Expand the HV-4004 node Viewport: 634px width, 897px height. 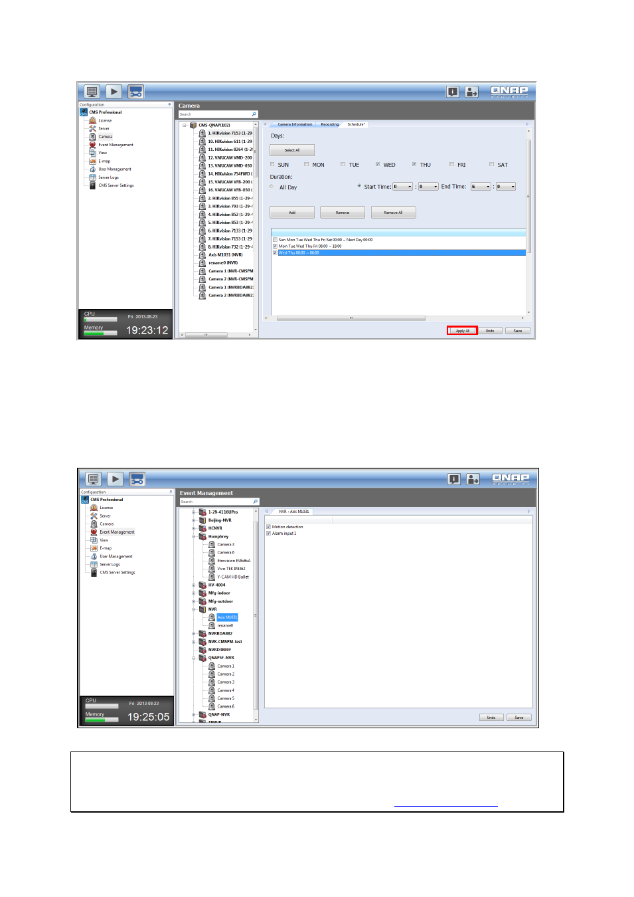[194, 585]
